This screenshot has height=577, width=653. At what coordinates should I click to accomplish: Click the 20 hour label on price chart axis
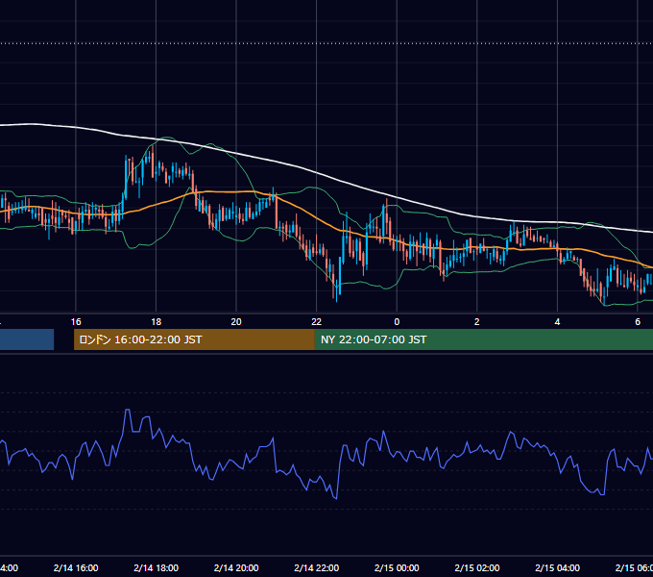[236, 322]
